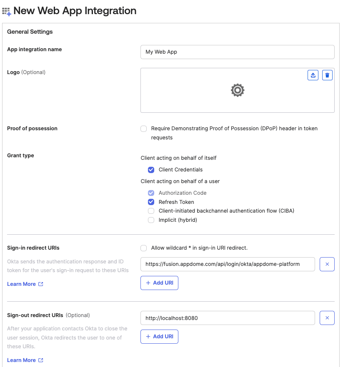Open Learn More under sign-in redirect URIs
Image resolution: width=343 pixels, height=367 pixels.
pos(22,284)
